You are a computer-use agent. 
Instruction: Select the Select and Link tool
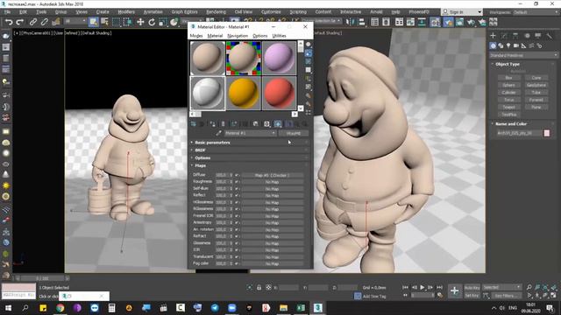pos(33,22)
